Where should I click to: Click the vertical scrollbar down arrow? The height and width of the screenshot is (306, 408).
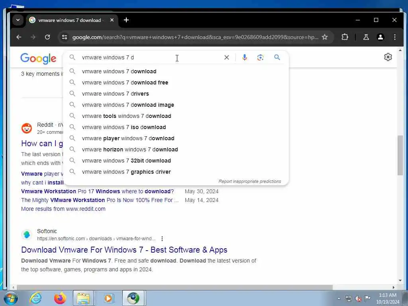point(400,280)
